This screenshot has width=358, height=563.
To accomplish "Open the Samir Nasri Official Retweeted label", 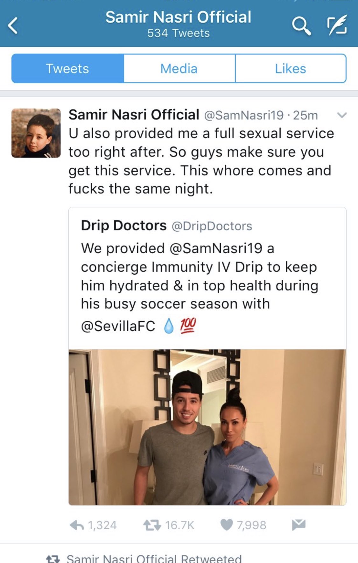I will click(x=154, y=558).
